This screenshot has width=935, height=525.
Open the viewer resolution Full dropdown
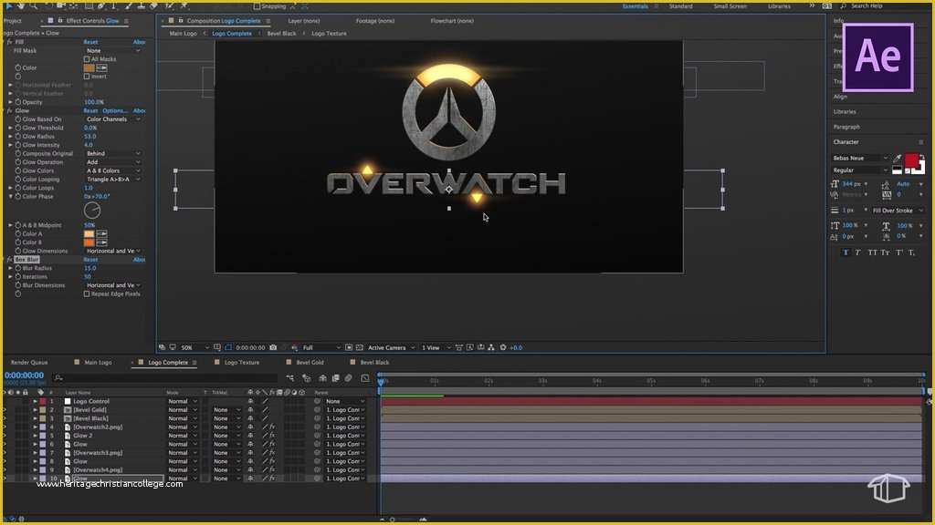click(x=320, y=347)
